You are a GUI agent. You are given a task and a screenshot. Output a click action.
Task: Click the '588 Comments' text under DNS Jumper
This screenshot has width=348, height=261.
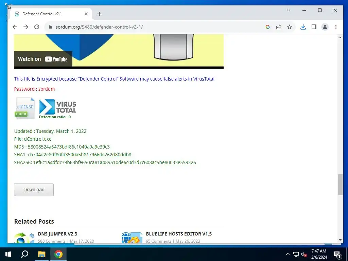[52, 241]
